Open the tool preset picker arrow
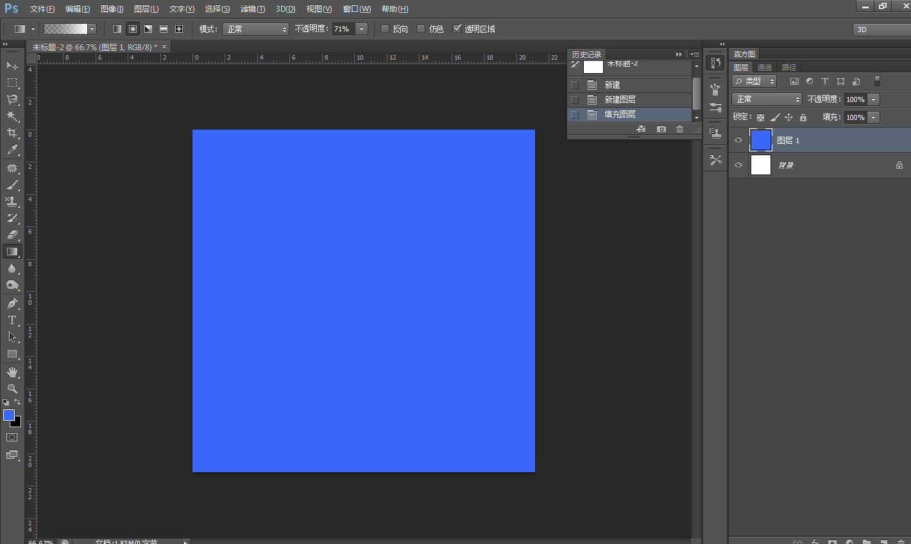911x544 pixels. (x=33, y=29)
